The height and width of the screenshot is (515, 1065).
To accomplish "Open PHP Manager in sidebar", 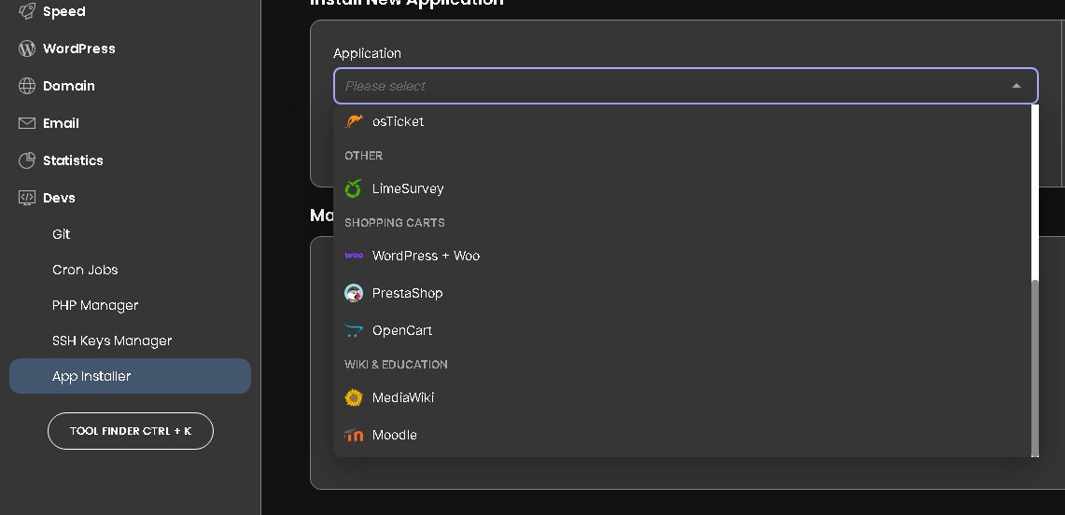I will pyautogui.click(x=95, y=305).
